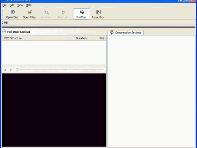
Task: Click the disc capacity progress bar
Action: [98, 26]
